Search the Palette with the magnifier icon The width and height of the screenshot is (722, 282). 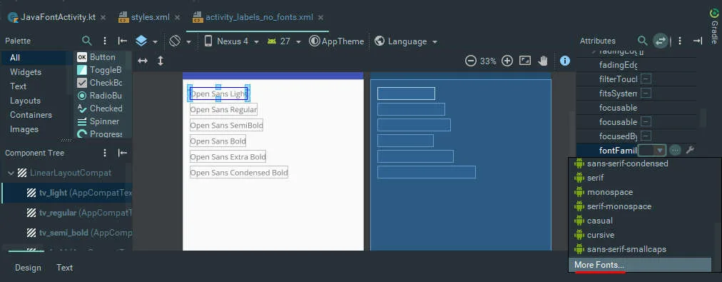(86, 41)
